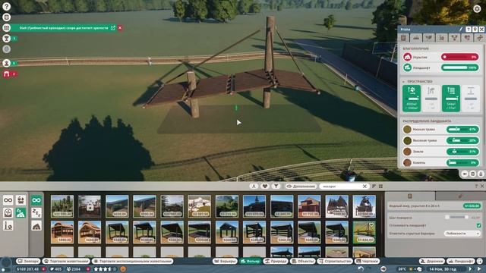This screenshot has width=486, height=273.
Task: Clear the browser search field
Action: [364, 187]
